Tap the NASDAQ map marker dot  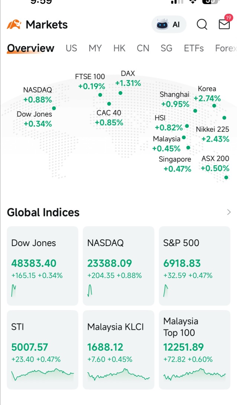click(x=54, y=108)
